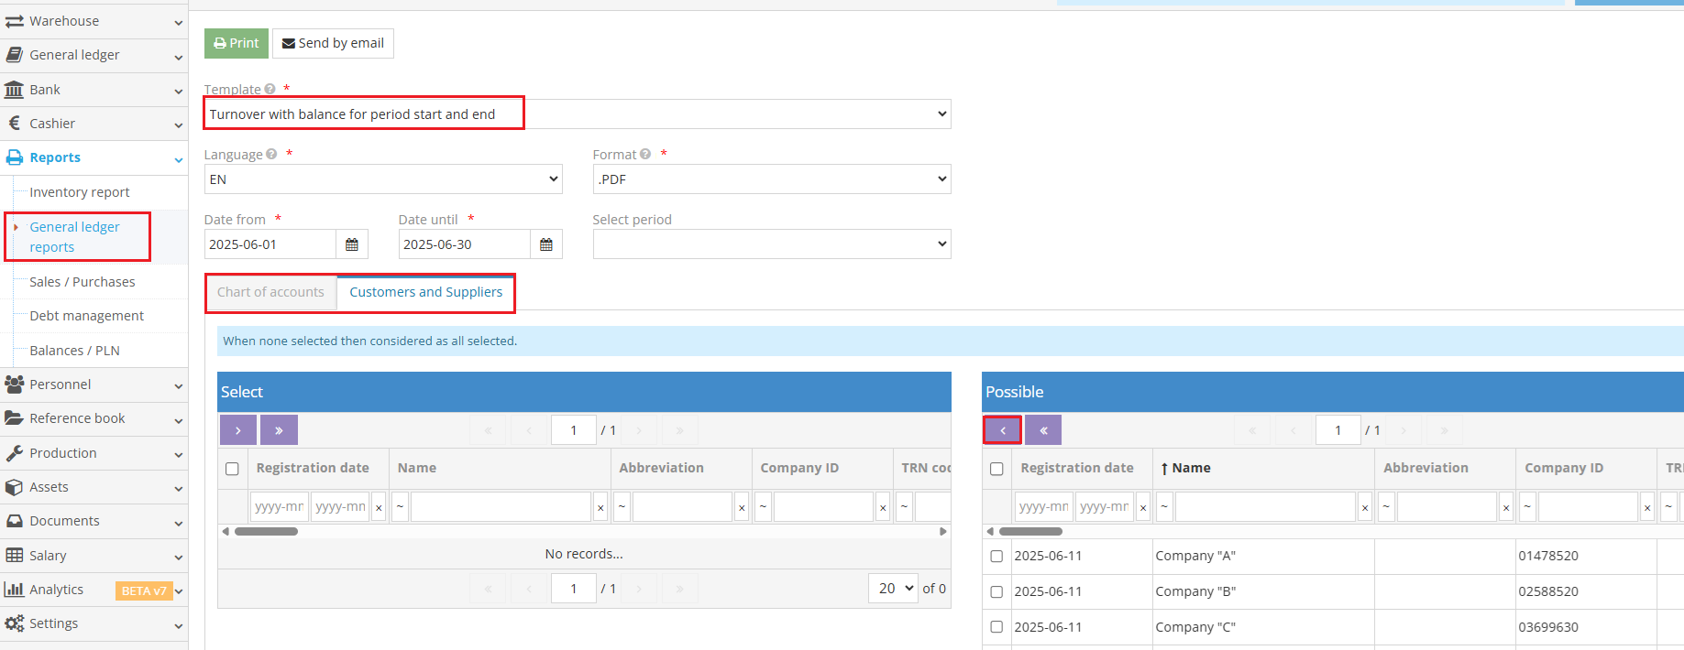Click the single left arrow in Possible panel
This screenshot has width=1684, height=650.
point(1002,429)
